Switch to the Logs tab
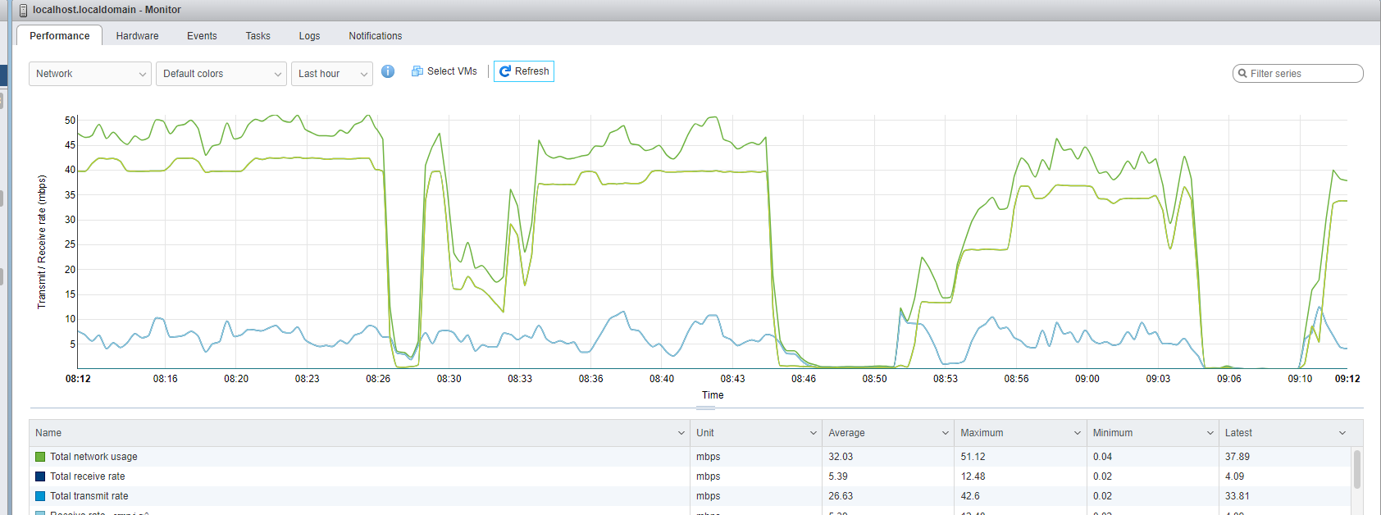Screen dimensions: 1381x515 pyautogui.click(x=309, y=36)
